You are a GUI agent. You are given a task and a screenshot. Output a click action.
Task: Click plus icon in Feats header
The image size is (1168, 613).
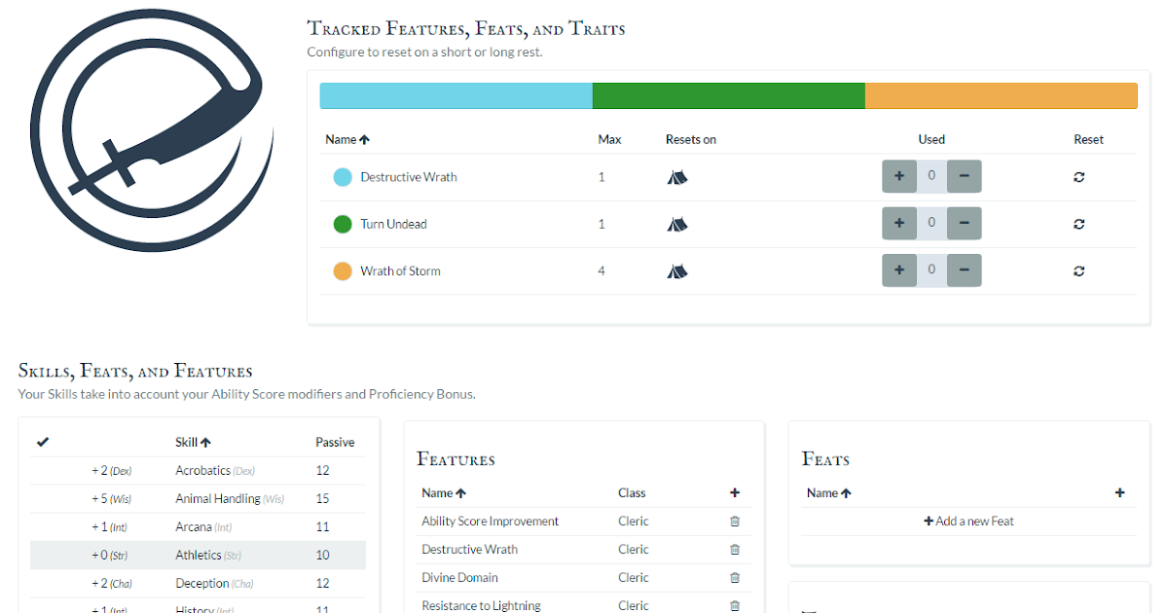pos(1119,493)
